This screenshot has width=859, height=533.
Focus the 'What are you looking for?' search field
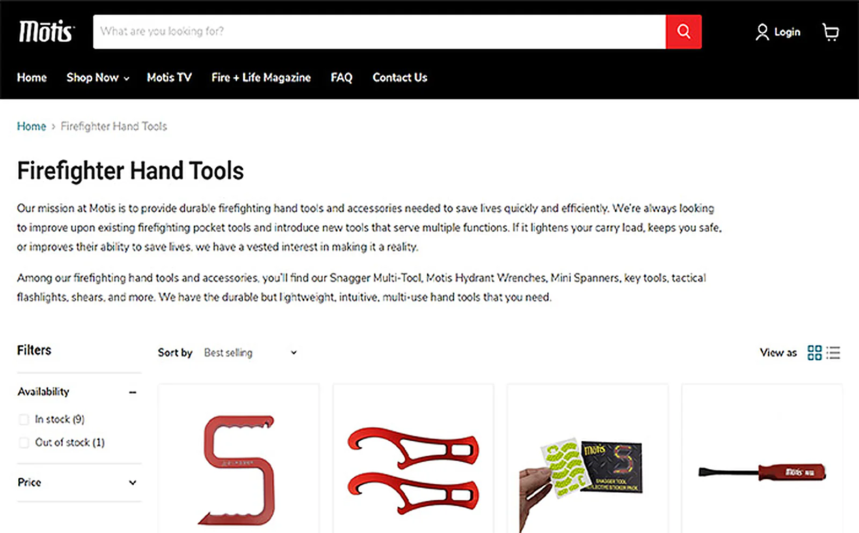point(379,32)
